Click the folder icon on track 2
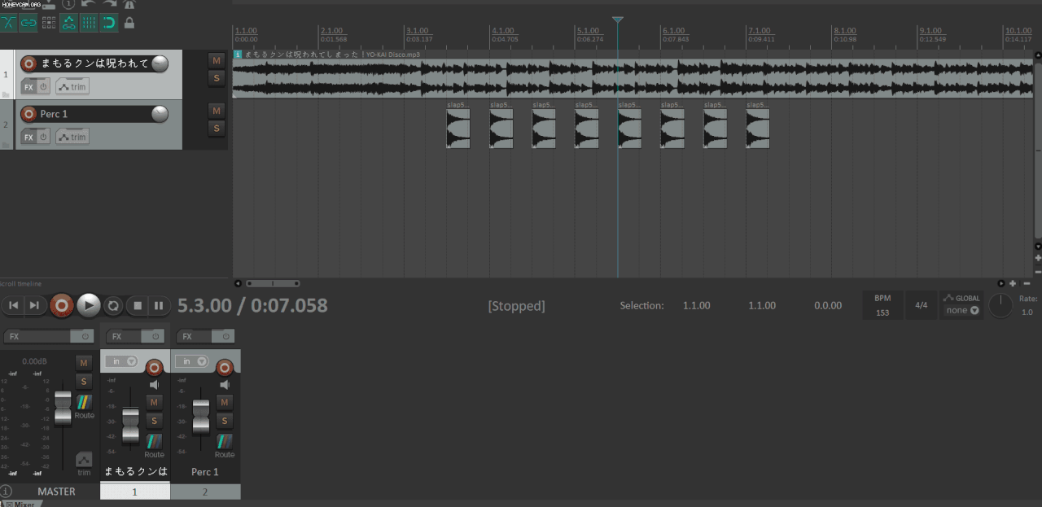The width and height of the screenshot is (1042, 507). (7, 146)
